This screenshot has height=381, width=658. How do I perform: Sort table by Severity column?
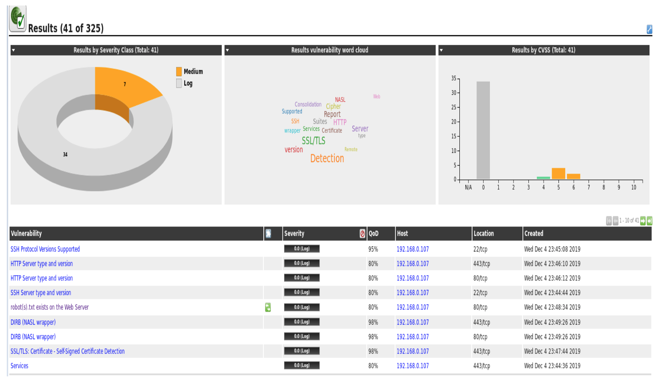tap(294, 233)
